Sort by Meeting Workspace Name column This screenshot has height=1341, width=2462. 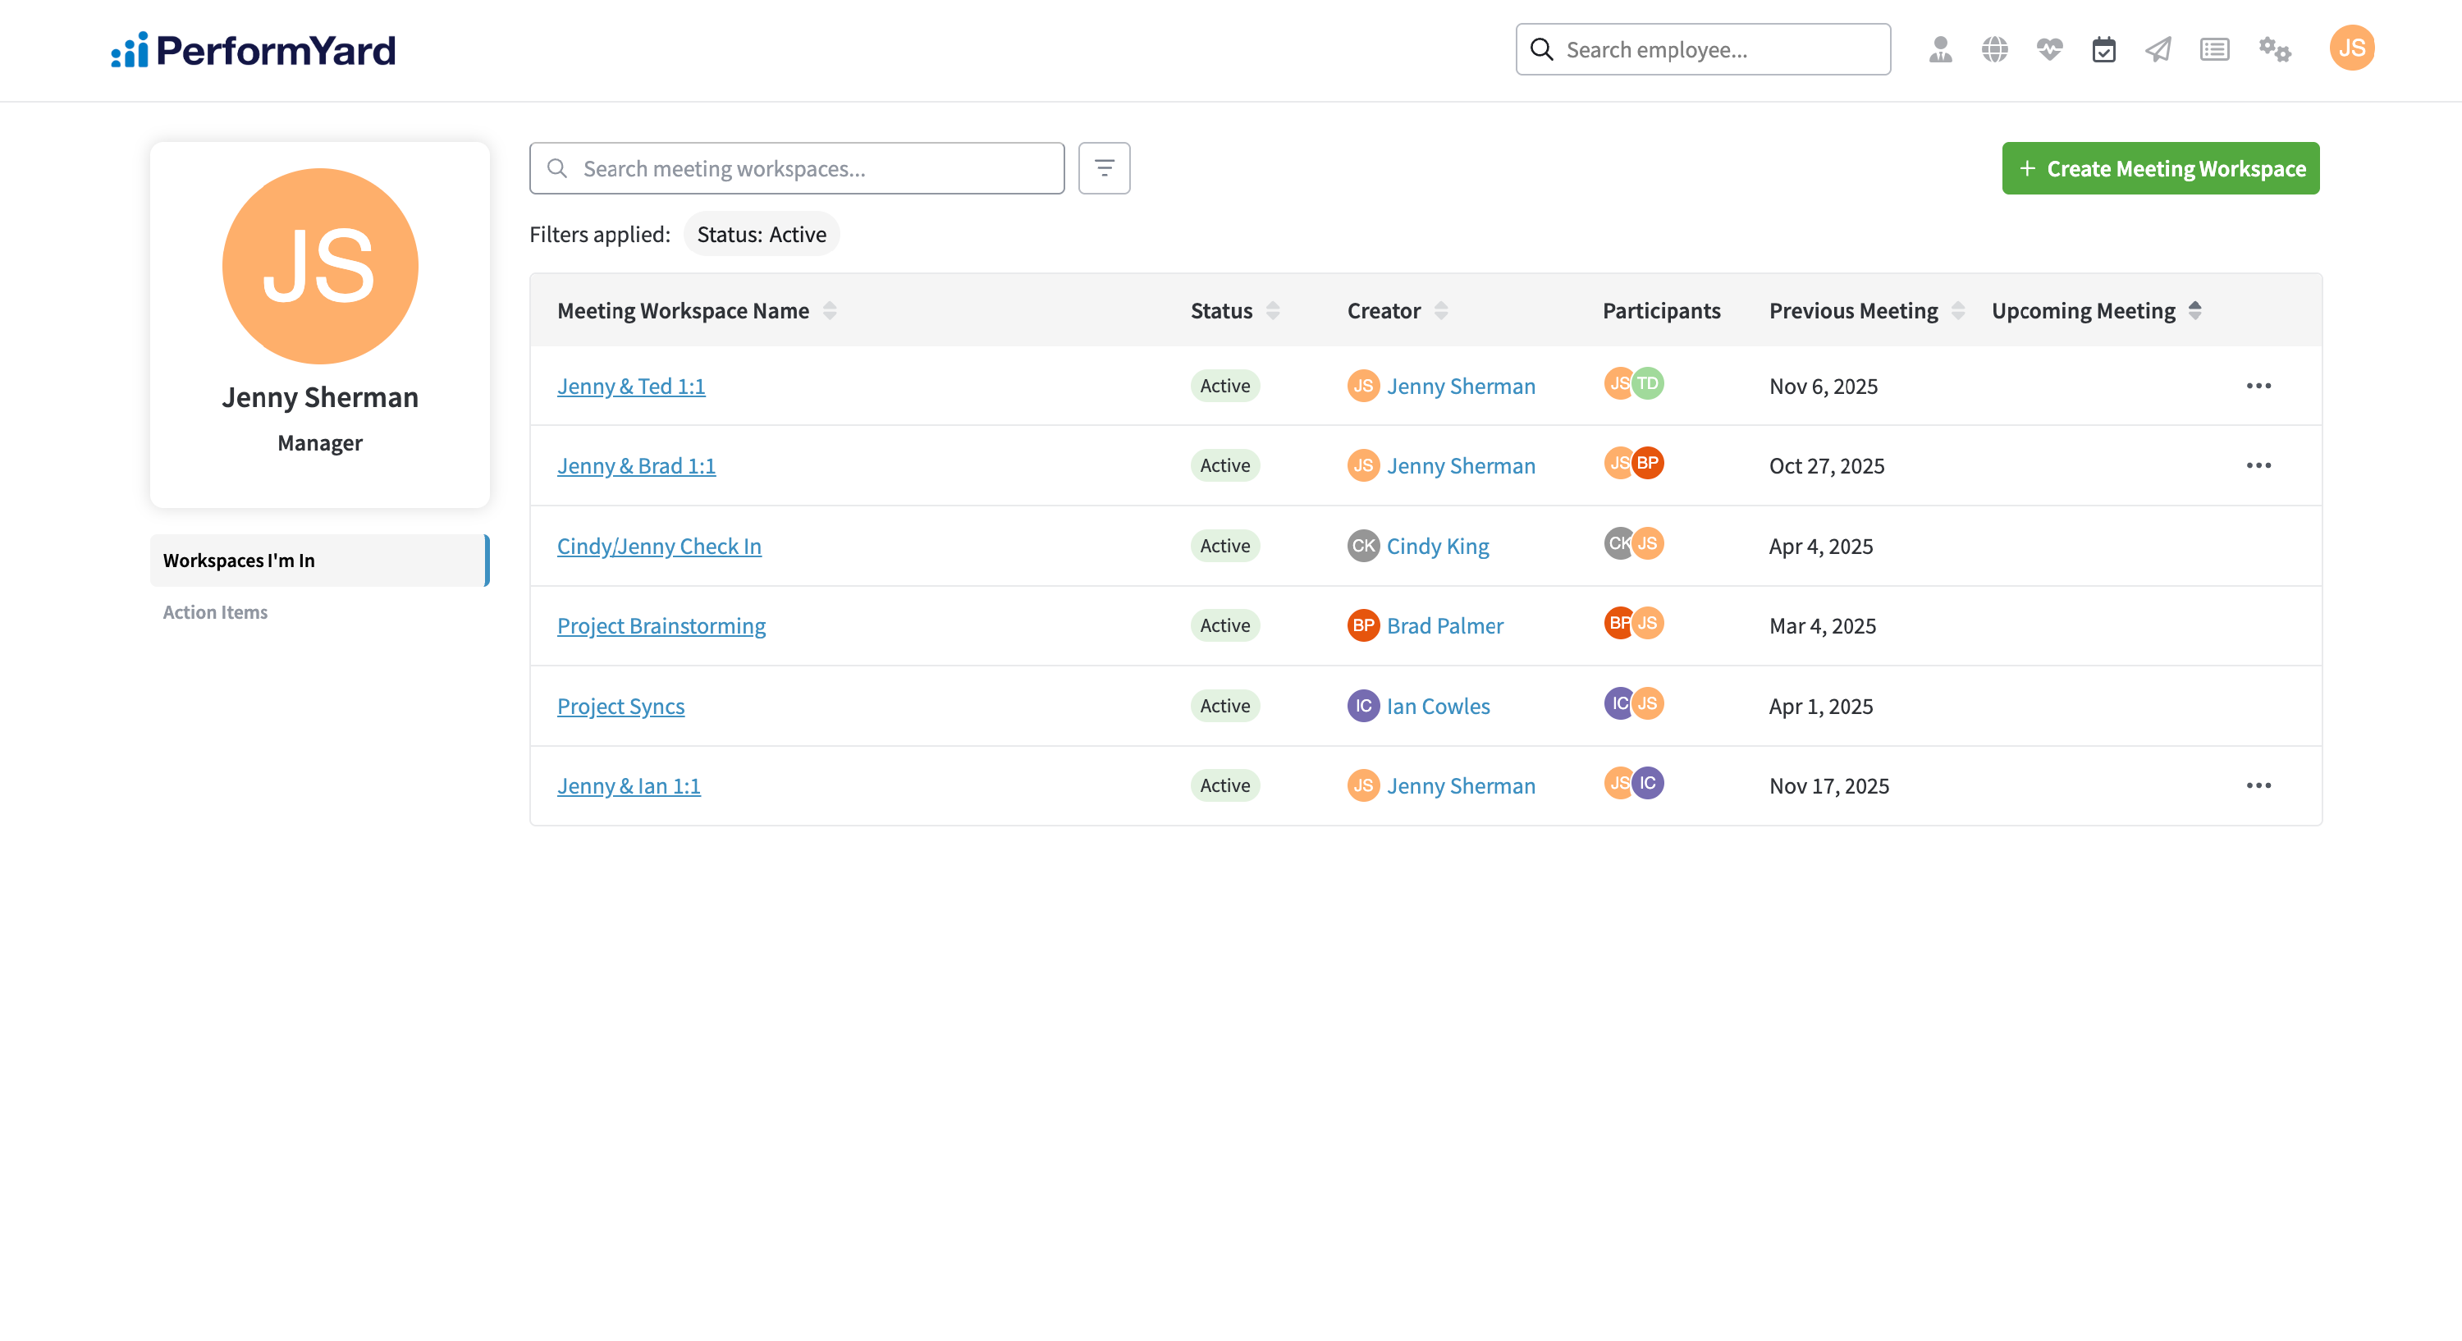(x=829, y=311)
